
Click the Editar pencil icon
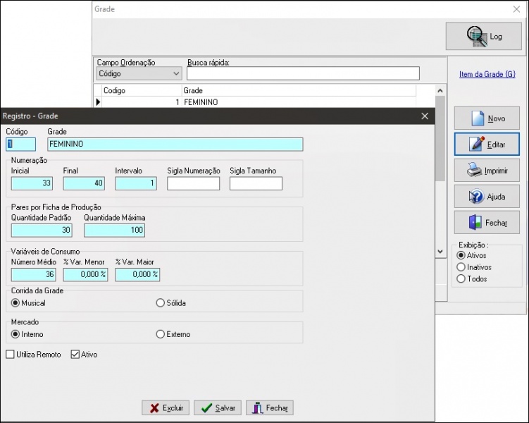pos(477,144)
